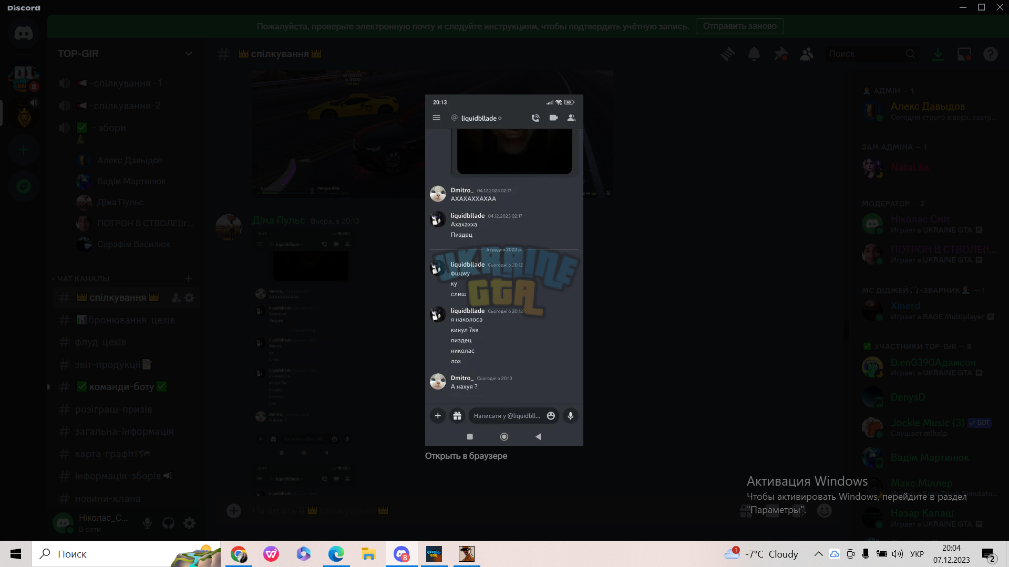
Task: Open User Settings gear
Action: (189, 523)
